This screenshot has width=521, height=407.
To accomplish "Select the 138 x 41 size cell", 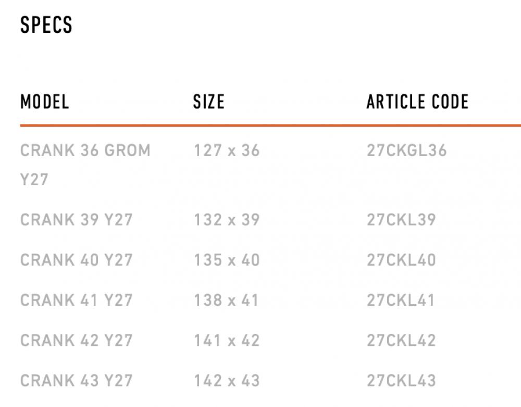I will tap(226, 301).
